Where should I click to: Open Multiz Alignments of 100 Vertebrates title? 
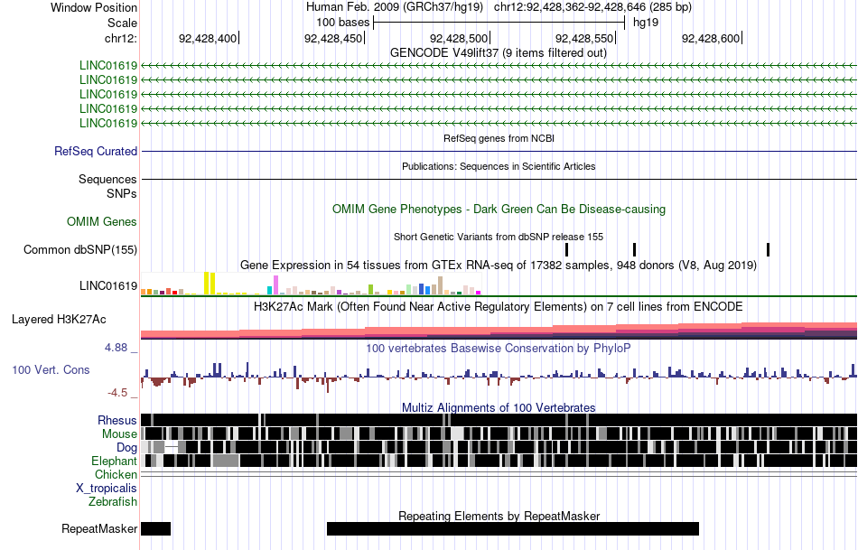[x=499, y=407]
